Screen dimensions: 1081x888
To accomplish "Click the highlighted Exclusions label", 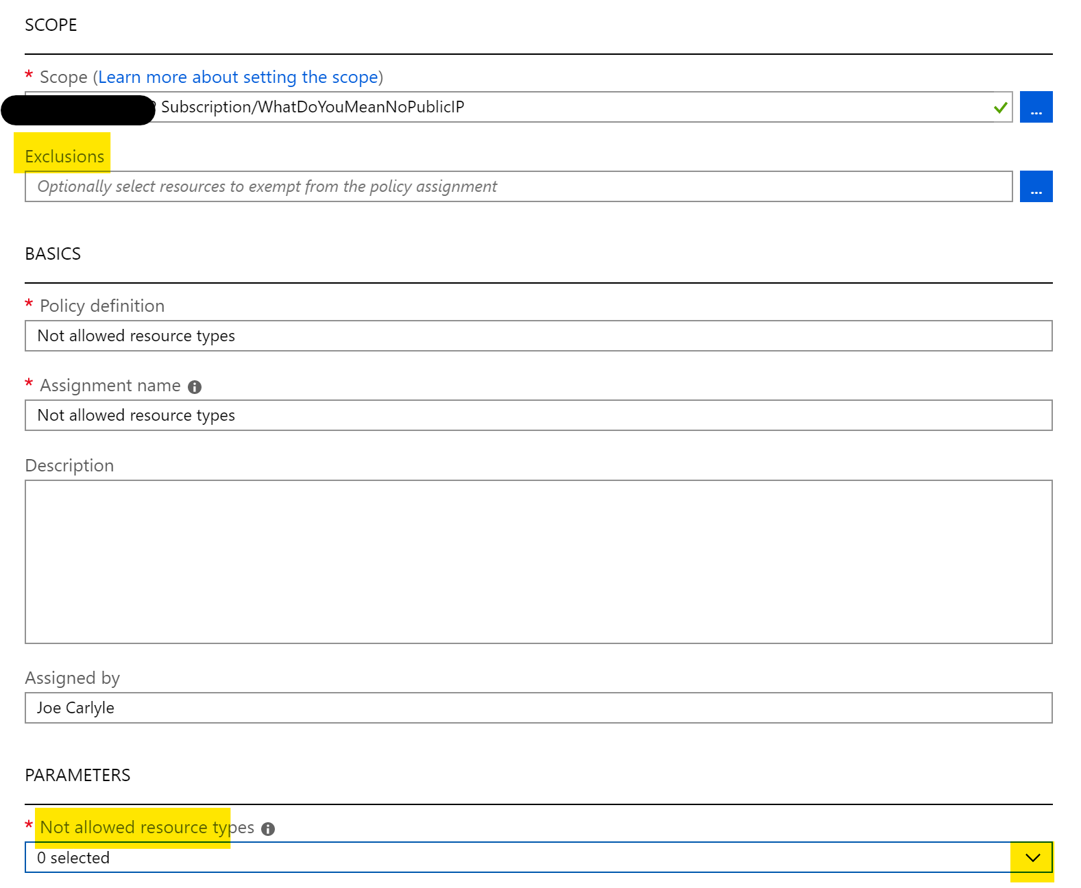I will (64, 157).
